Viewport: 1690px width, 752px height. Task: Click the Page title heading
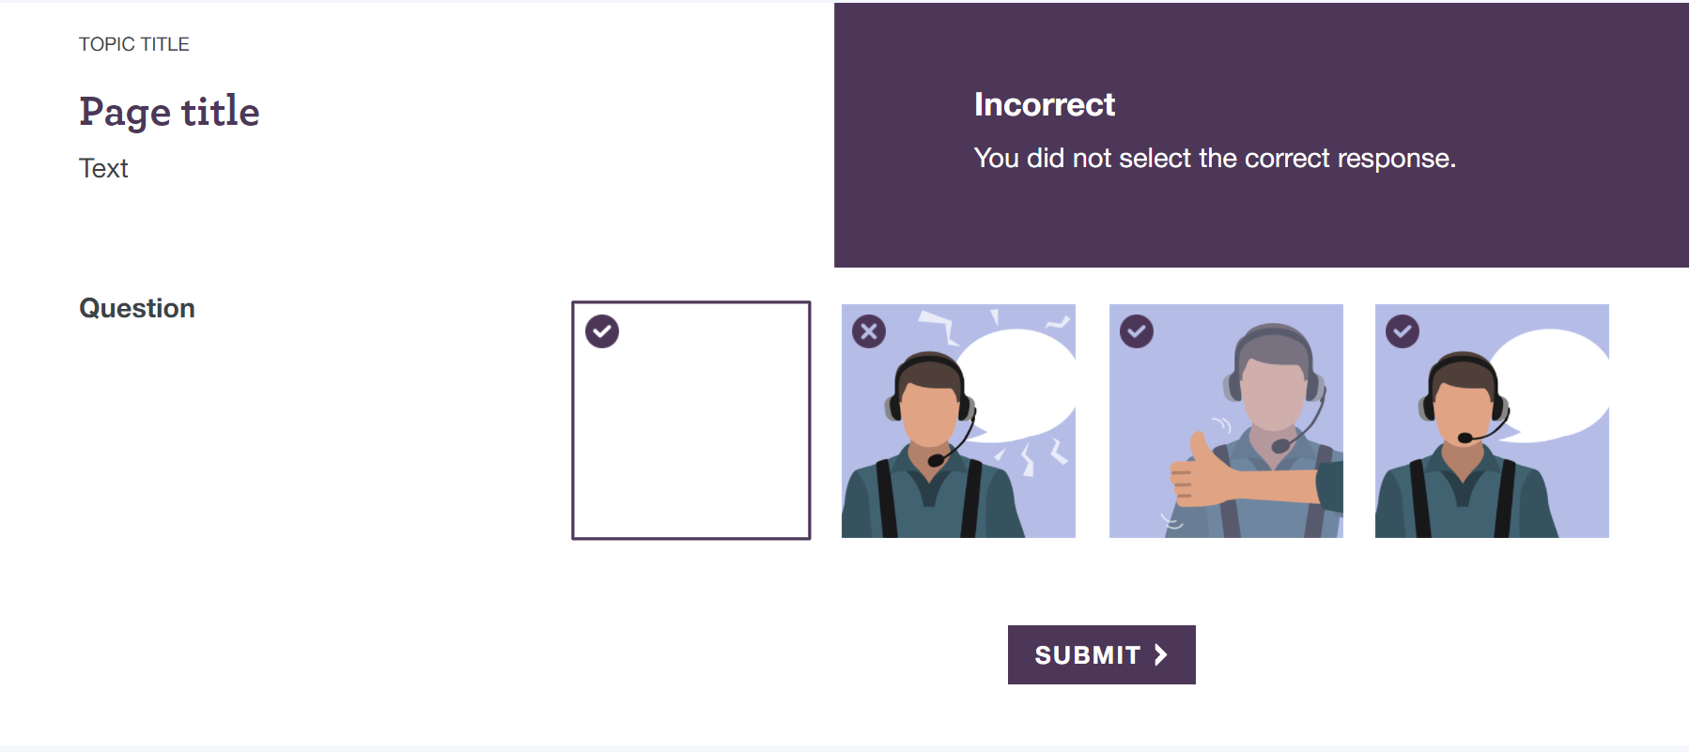pos(169,112)
